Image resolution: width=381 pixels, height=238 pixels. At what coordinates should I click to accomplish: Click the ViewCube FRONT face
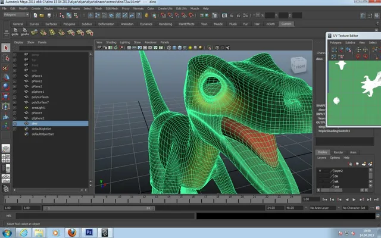coord(300,66)
